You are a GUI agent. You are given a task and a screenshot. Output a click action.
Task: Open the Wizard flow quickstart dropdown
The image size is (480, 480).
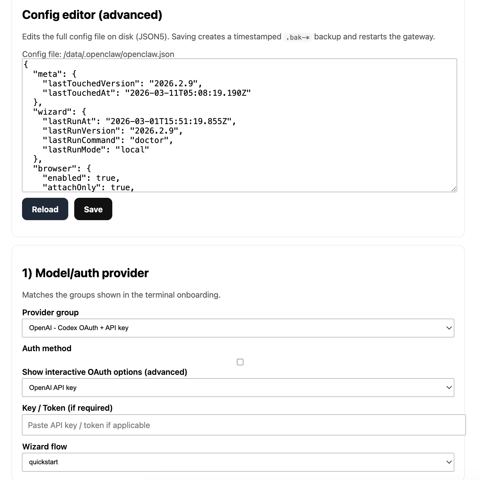[238, 462]
